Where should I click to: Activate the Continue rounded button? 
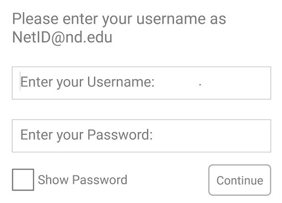[240, 180]
